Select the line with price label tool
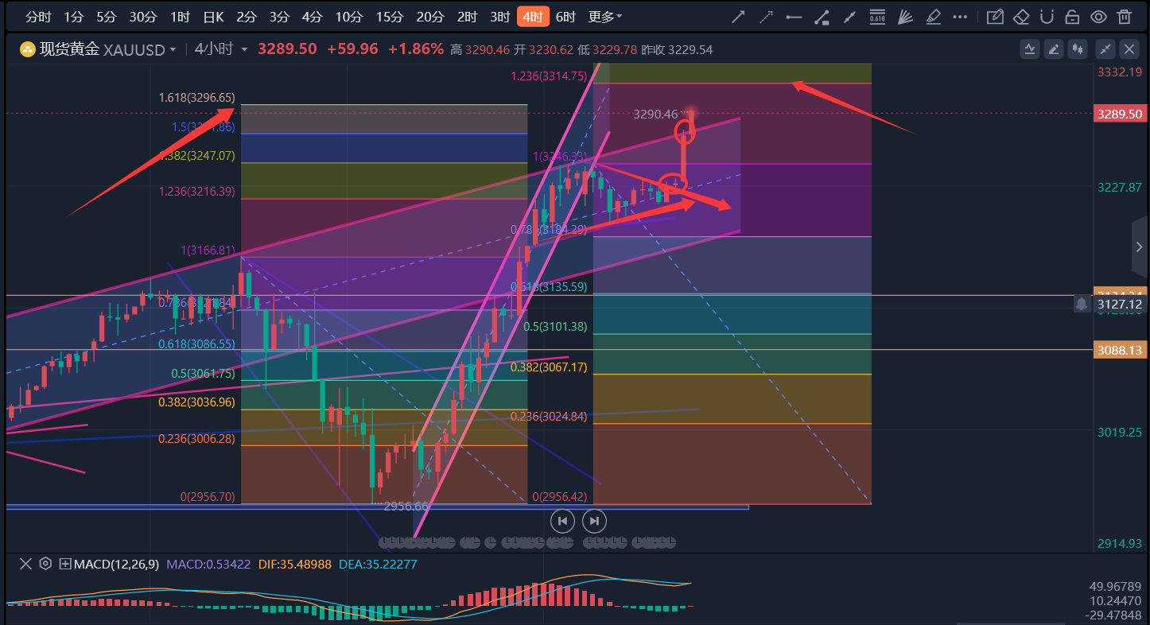The height and width of the screenshot is (625, 1150). tap(822, 17)
